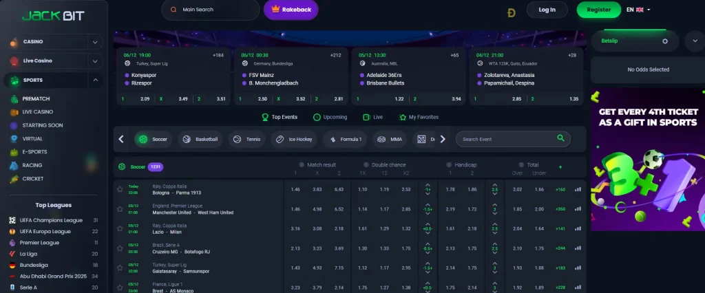
Task: Focus the Search Event field
Action: click(513, 140)
